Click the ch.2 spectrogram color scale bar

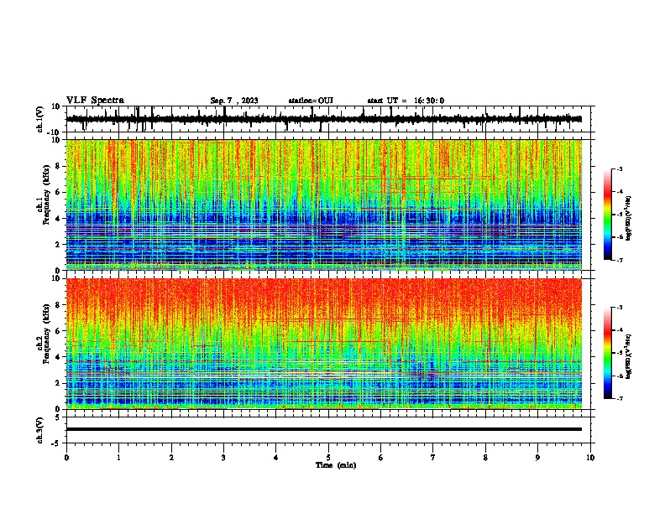(x=608, y=353)
